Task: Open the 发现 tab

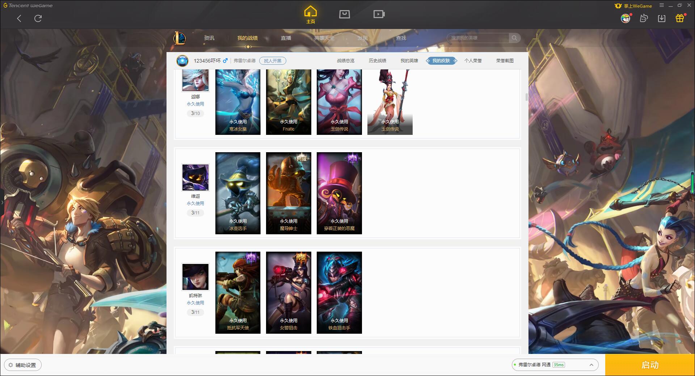Action: click(363, 38)
